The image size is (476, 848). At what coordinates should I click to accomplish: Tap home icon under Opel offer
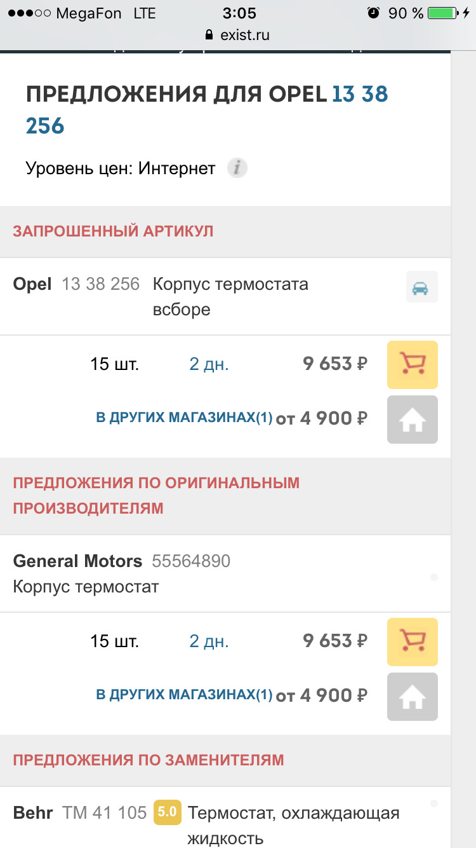click(412, 419)
